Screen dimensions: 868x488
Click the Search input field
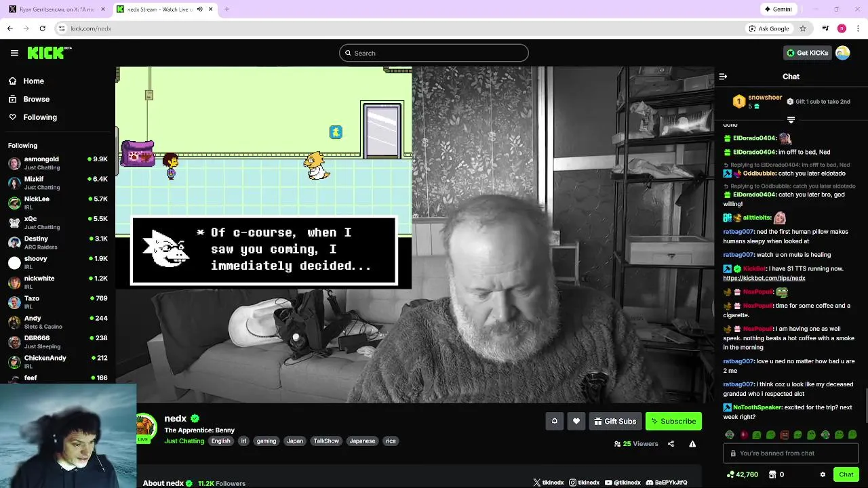click(x=434, y=53)
